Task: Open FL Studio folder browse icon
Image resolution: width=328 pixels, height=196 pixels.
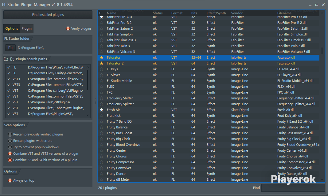Action: 10,48
